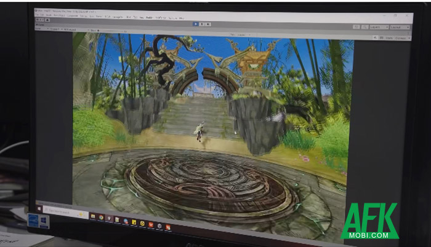Click the cloud services icon
Screen dimensions: 431x247
click(x=47, y=20)
